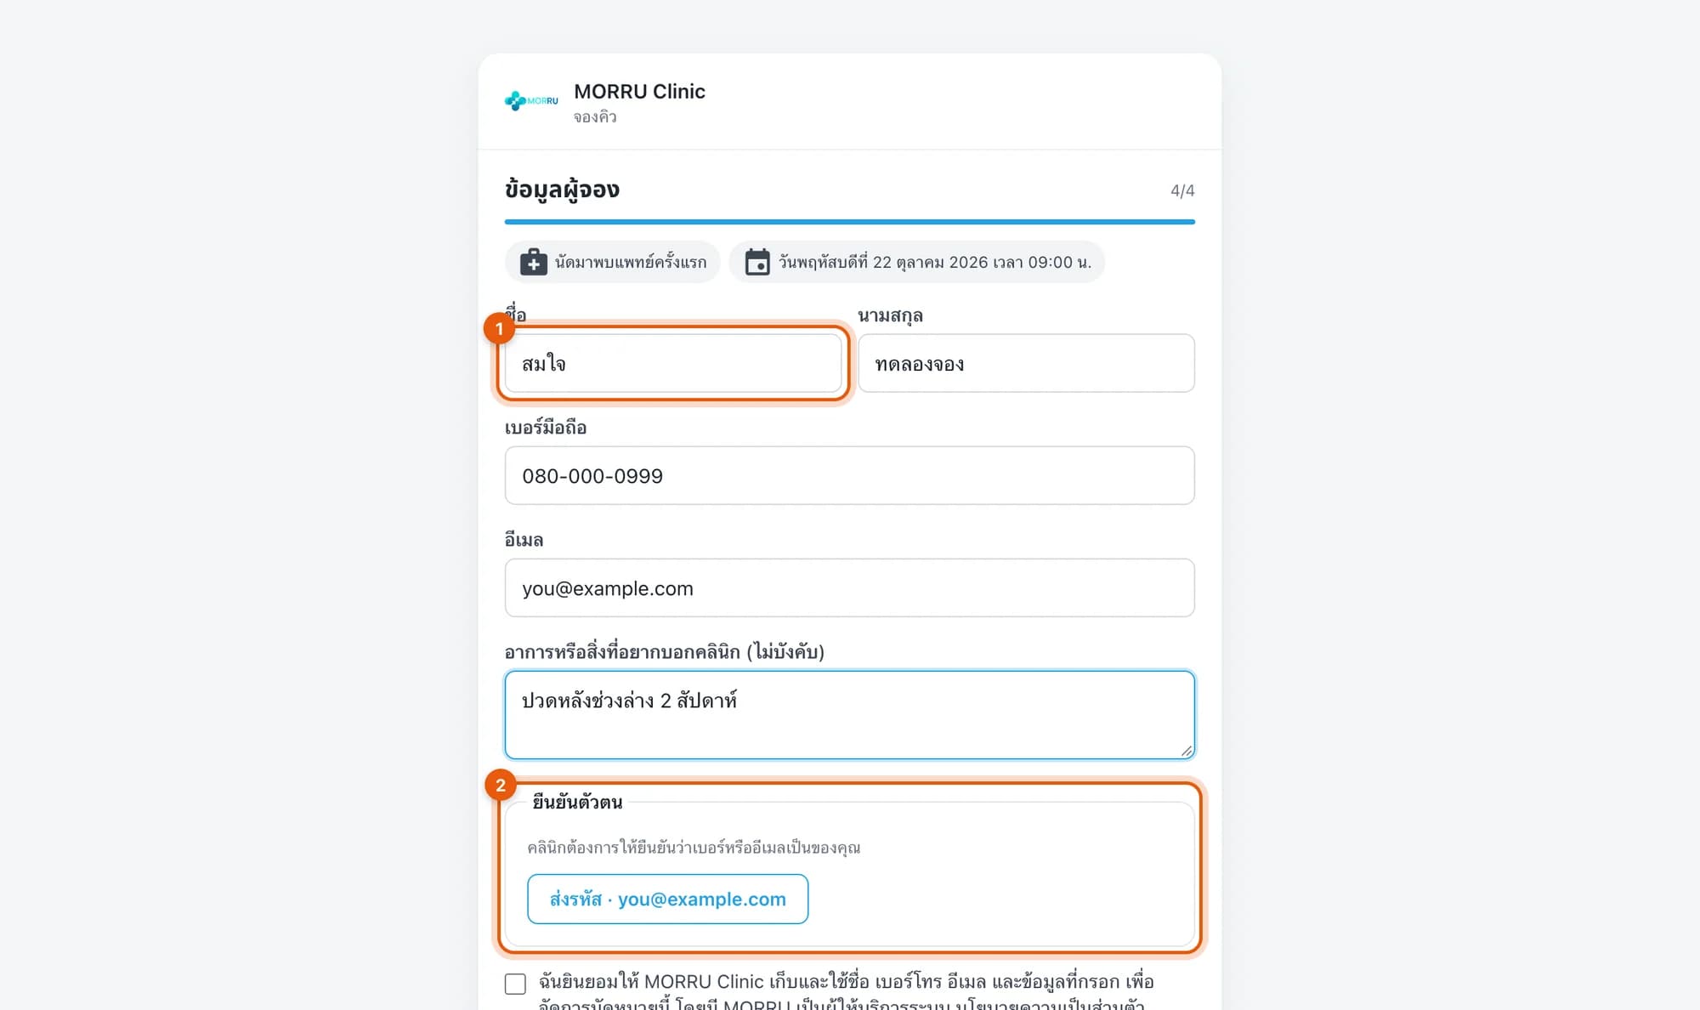Click the ยืนยันตัวตน section legend

(577, 802)
